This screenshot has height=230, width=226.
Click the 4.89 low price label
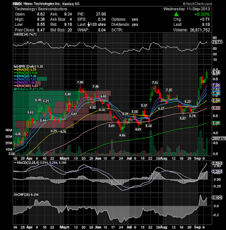pos(138,129)
